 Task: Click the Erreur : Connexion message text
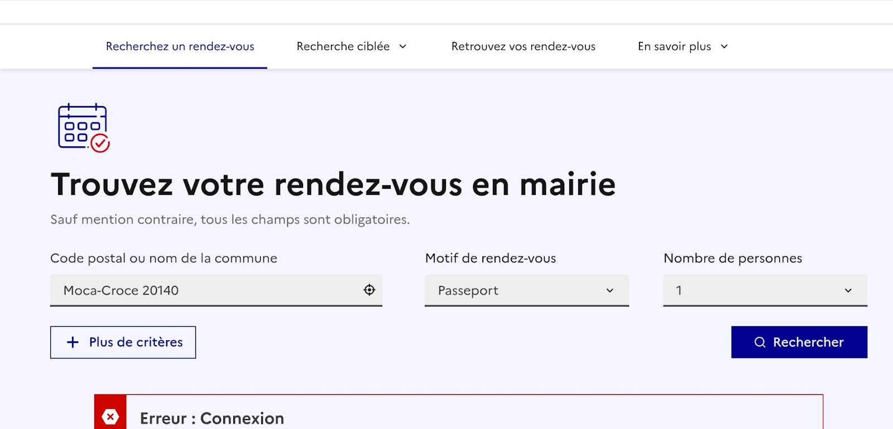tap(212, 418)
